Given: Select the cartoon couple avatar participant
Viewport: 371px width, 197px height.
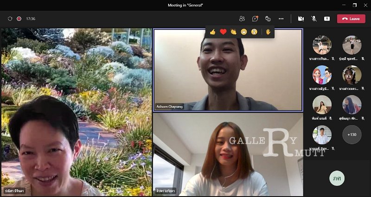Looking at the screenshot, I should coord(322,75).
